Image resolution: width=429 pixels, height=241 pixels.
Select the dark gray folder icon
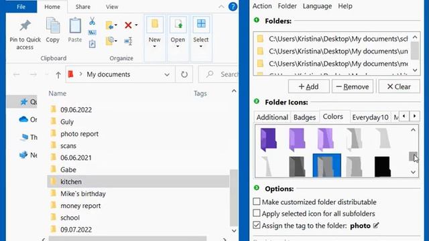[297, 166]
